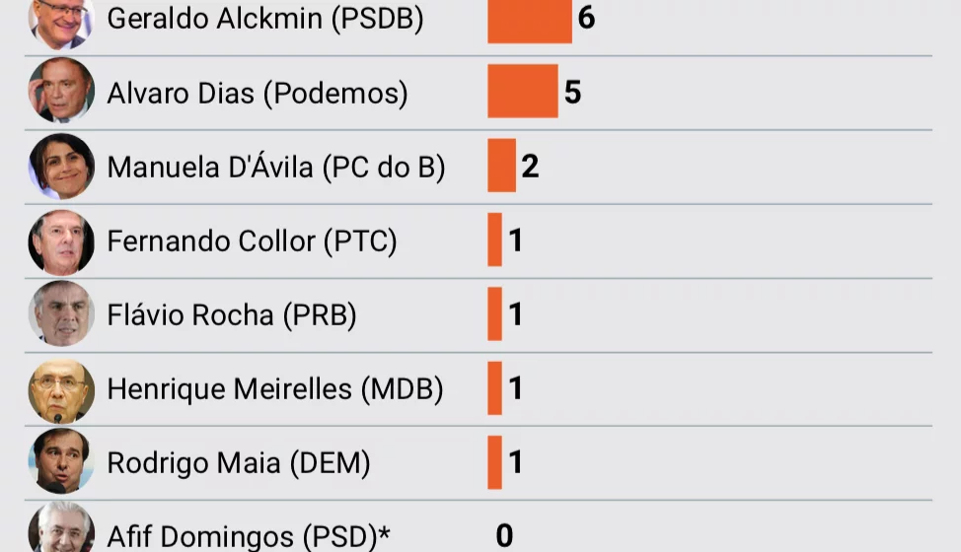
Task: Click the Rodrigo Maia (DEM) label
Action: (239, 463)
